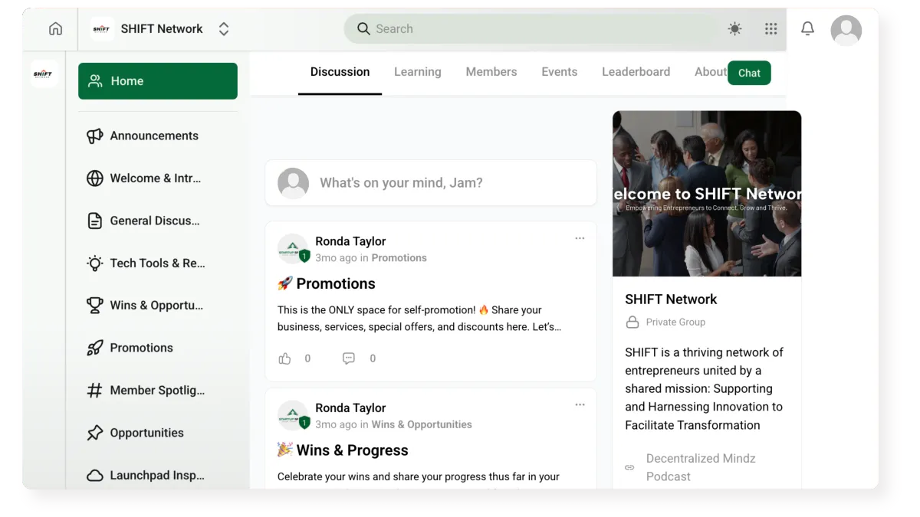The height and width of the screenshot is (517, 920).
Task: Open Wins & Opportu… channel
Action: pyautogui.click(x=156, y=306)
